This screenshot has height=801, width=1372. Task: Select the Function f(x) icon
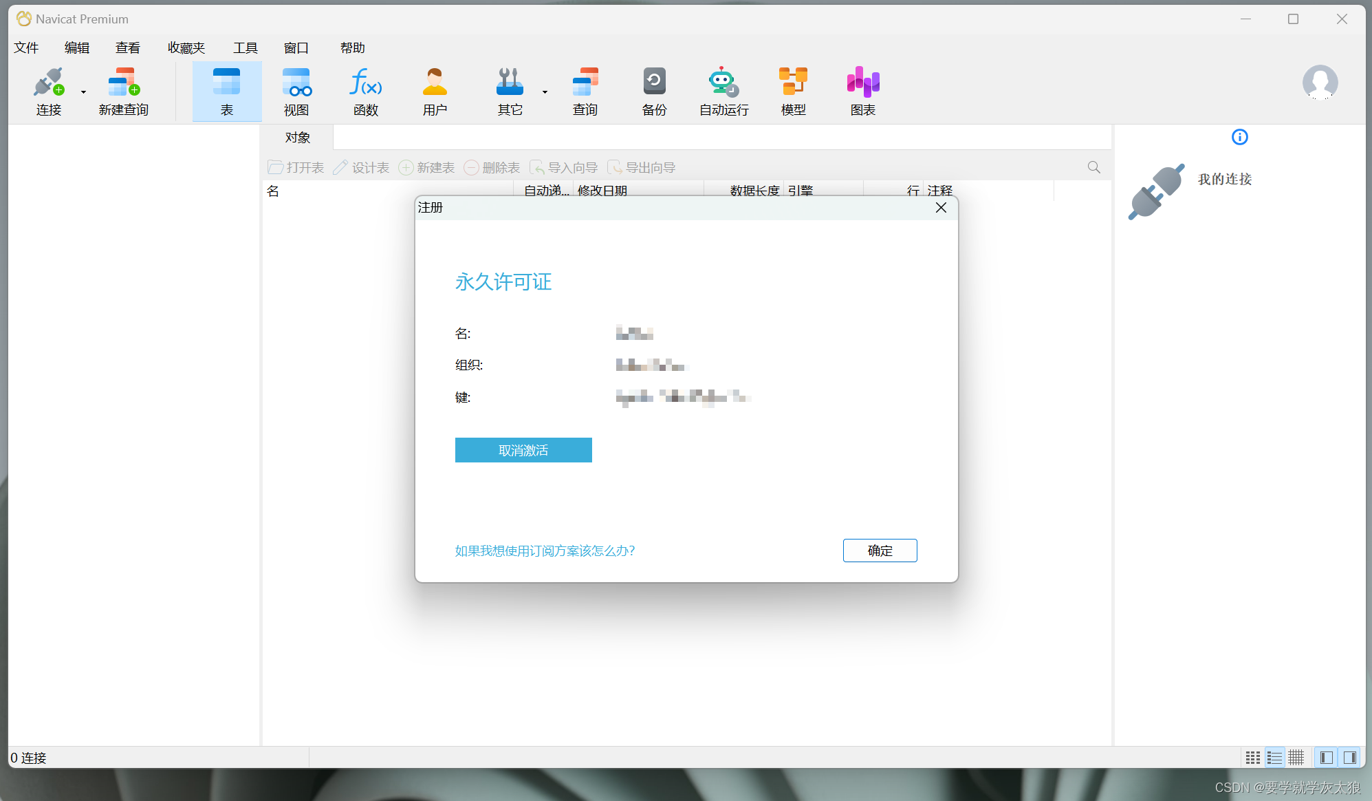click(x=366, y=82)
